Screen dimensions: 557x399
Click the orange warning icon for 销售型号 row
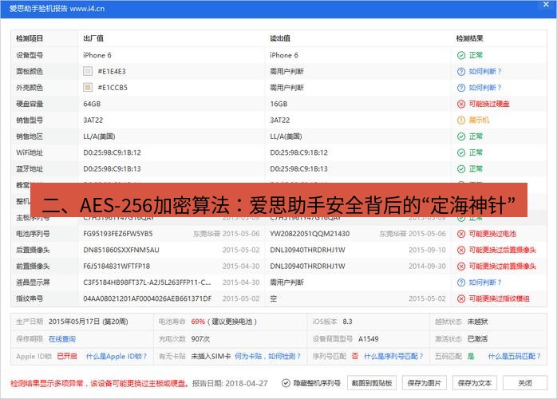(461, 120)
